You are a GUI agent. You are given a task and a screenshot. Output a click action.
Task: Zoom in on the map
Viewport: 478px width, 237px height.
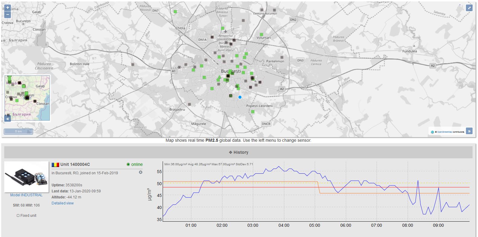click(x=8, y=8)
